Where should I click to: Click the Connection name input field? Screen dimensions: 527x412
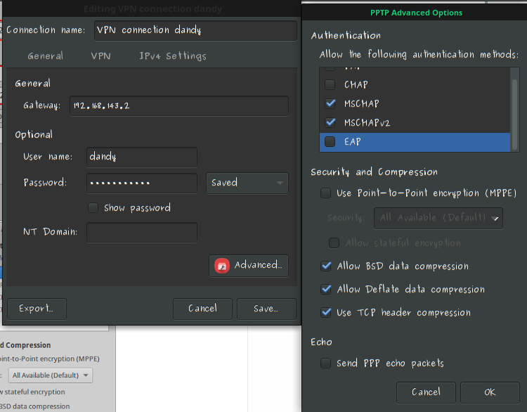pos(195,31)
